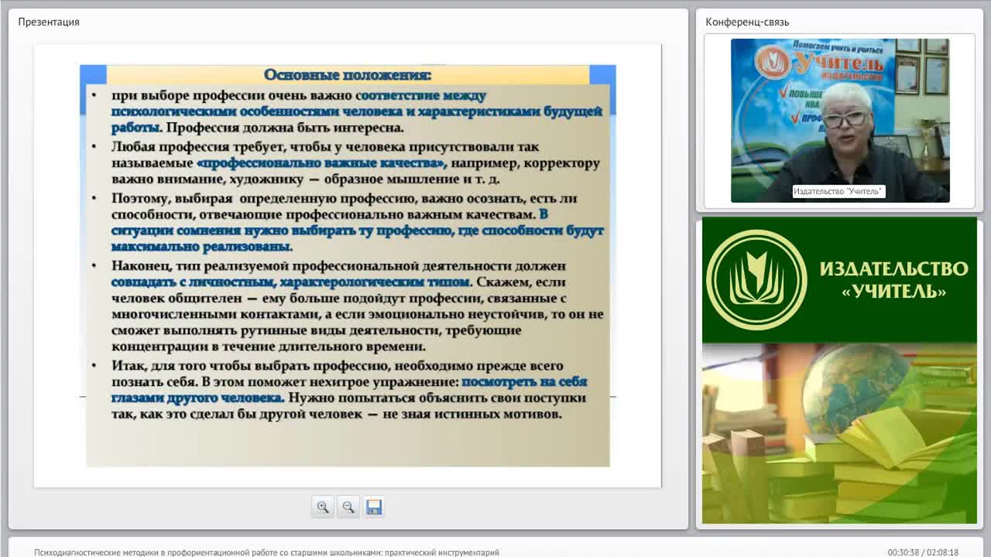Click highlighted phrase «профессионально важные качества»
The width and height of the screenshot is (991, 557).
[x=322, y=163]
